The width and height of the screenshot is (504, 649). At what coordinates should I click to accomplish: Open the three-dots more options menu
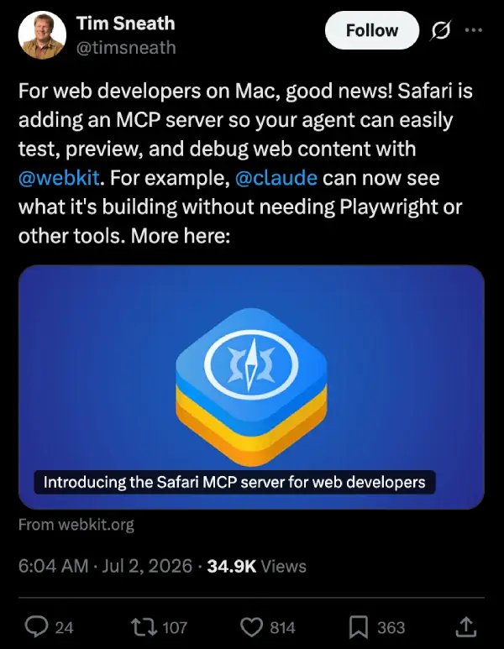(474, 29)
